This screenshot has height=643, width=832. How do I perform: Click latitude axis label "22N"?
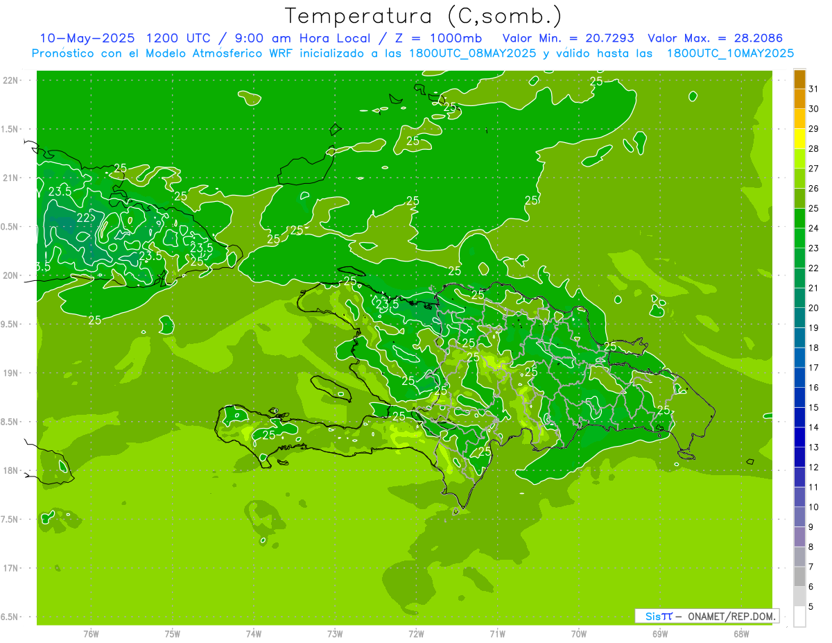click(10, 80)
